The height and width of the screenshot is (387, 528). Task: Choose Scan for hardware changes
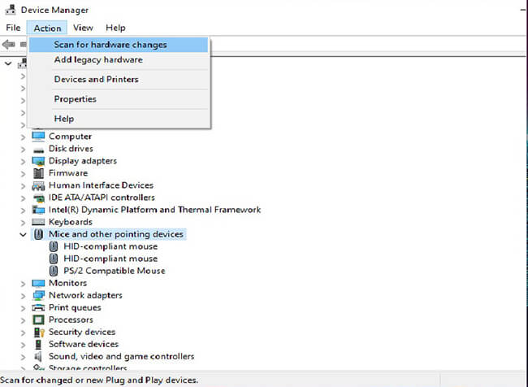[119, 45]
